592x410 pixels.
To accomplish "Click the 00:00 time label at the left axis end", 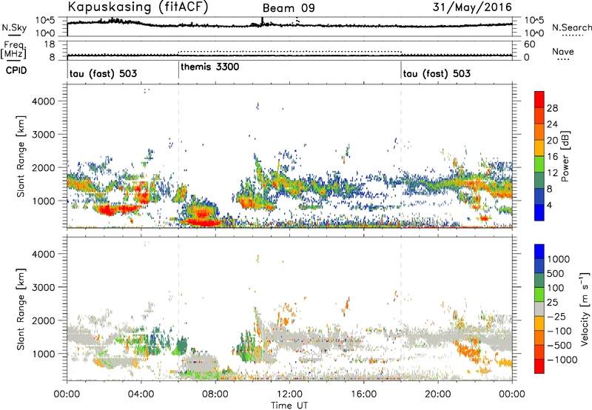I will pos(67,394).
